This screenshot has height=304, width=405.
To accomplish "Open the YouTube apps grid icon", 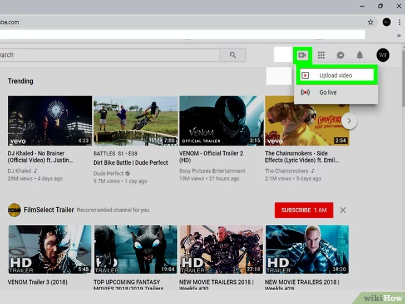I will pos(322,55).
